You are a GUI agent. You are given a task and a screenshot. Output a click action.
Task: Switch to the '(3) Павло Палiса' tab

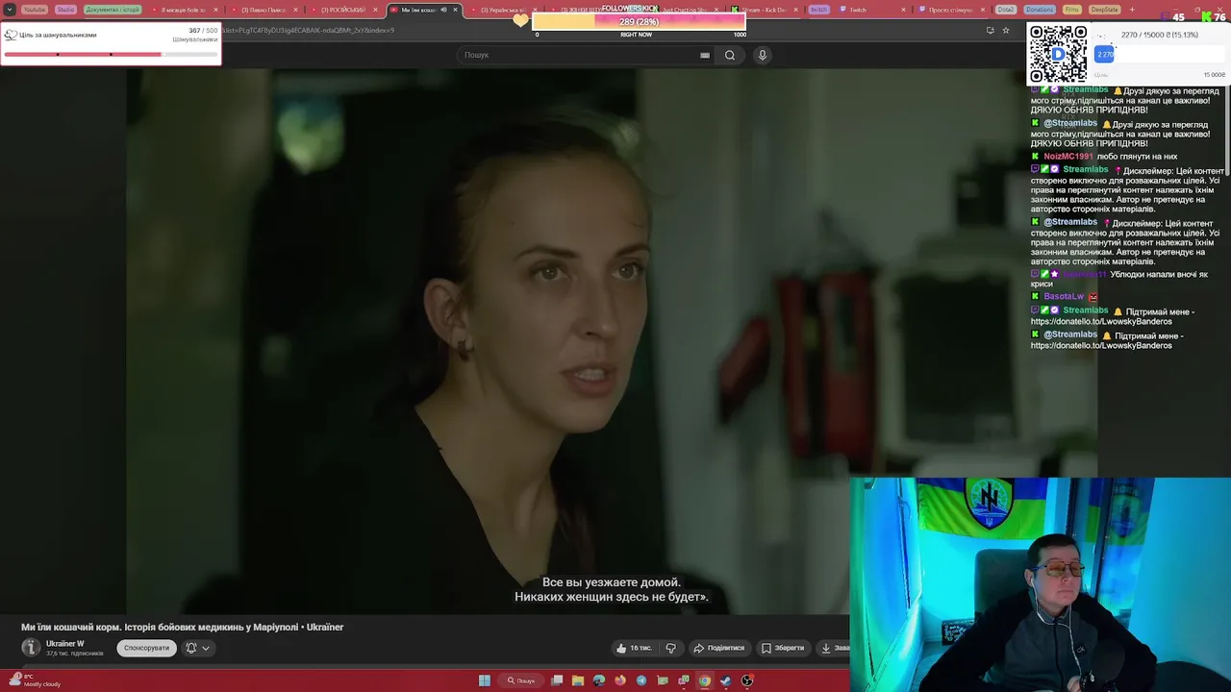[262, 10]
